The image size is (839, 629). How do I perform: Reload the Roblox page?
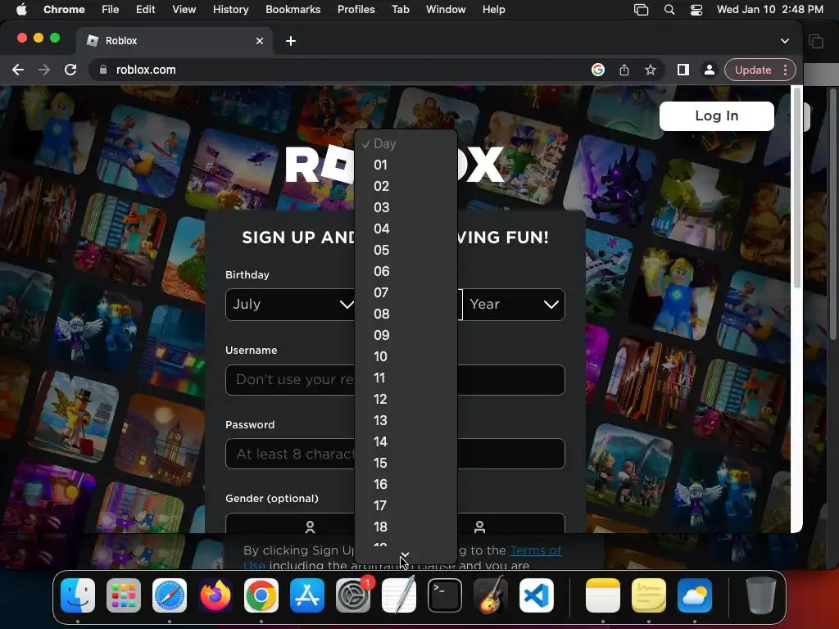(x=70, y=70)
